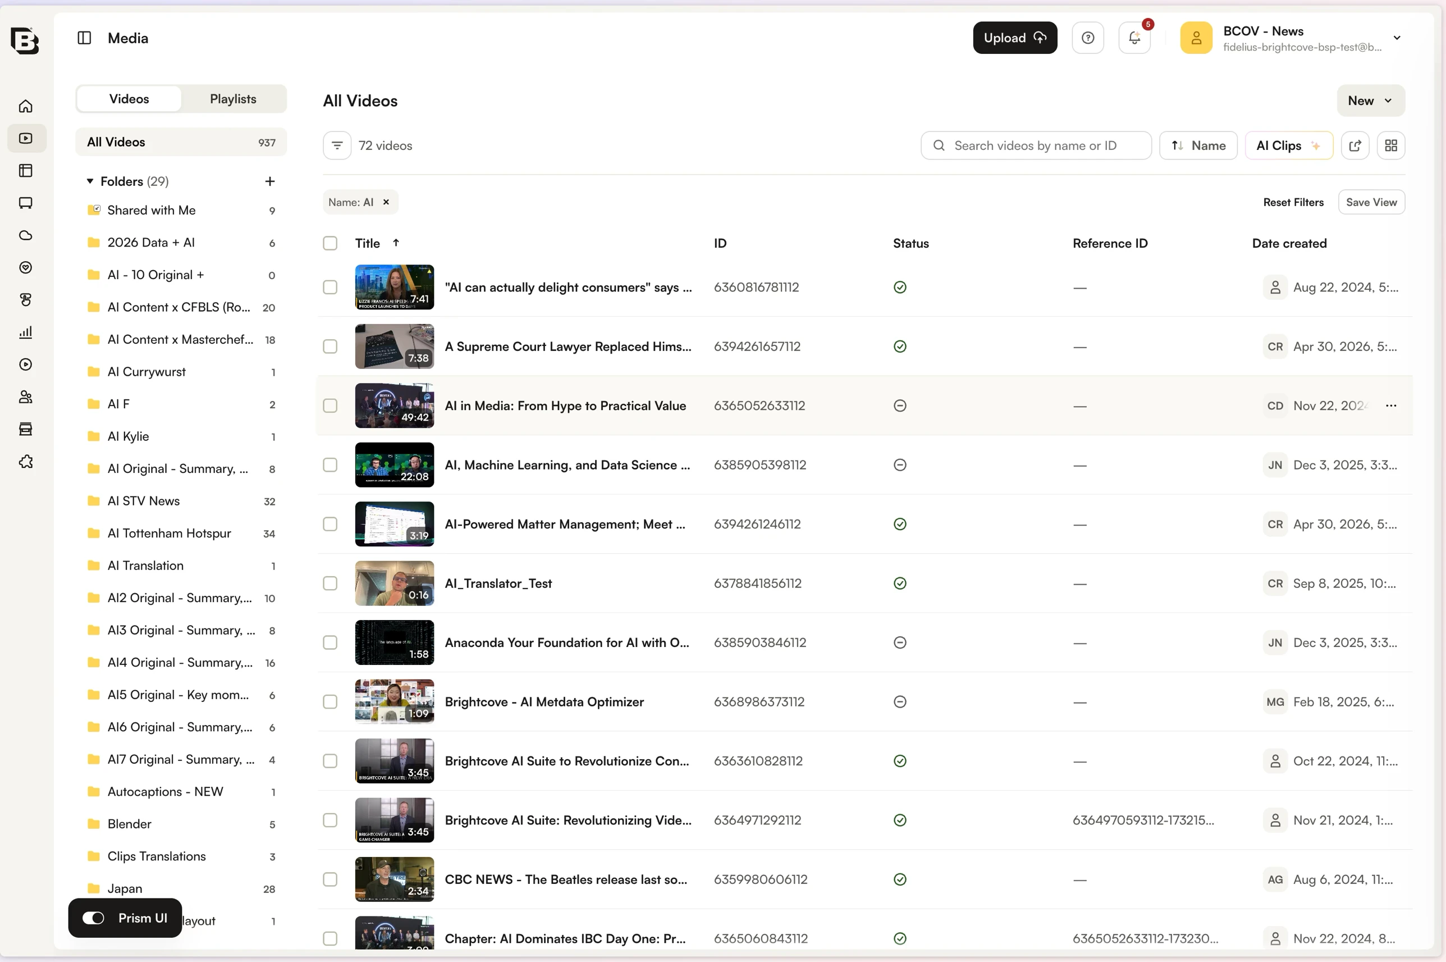Open the cloud icon in left rail
This screenshot has width=1446, height=962.
pyautogui.click(x=26, y=236)
